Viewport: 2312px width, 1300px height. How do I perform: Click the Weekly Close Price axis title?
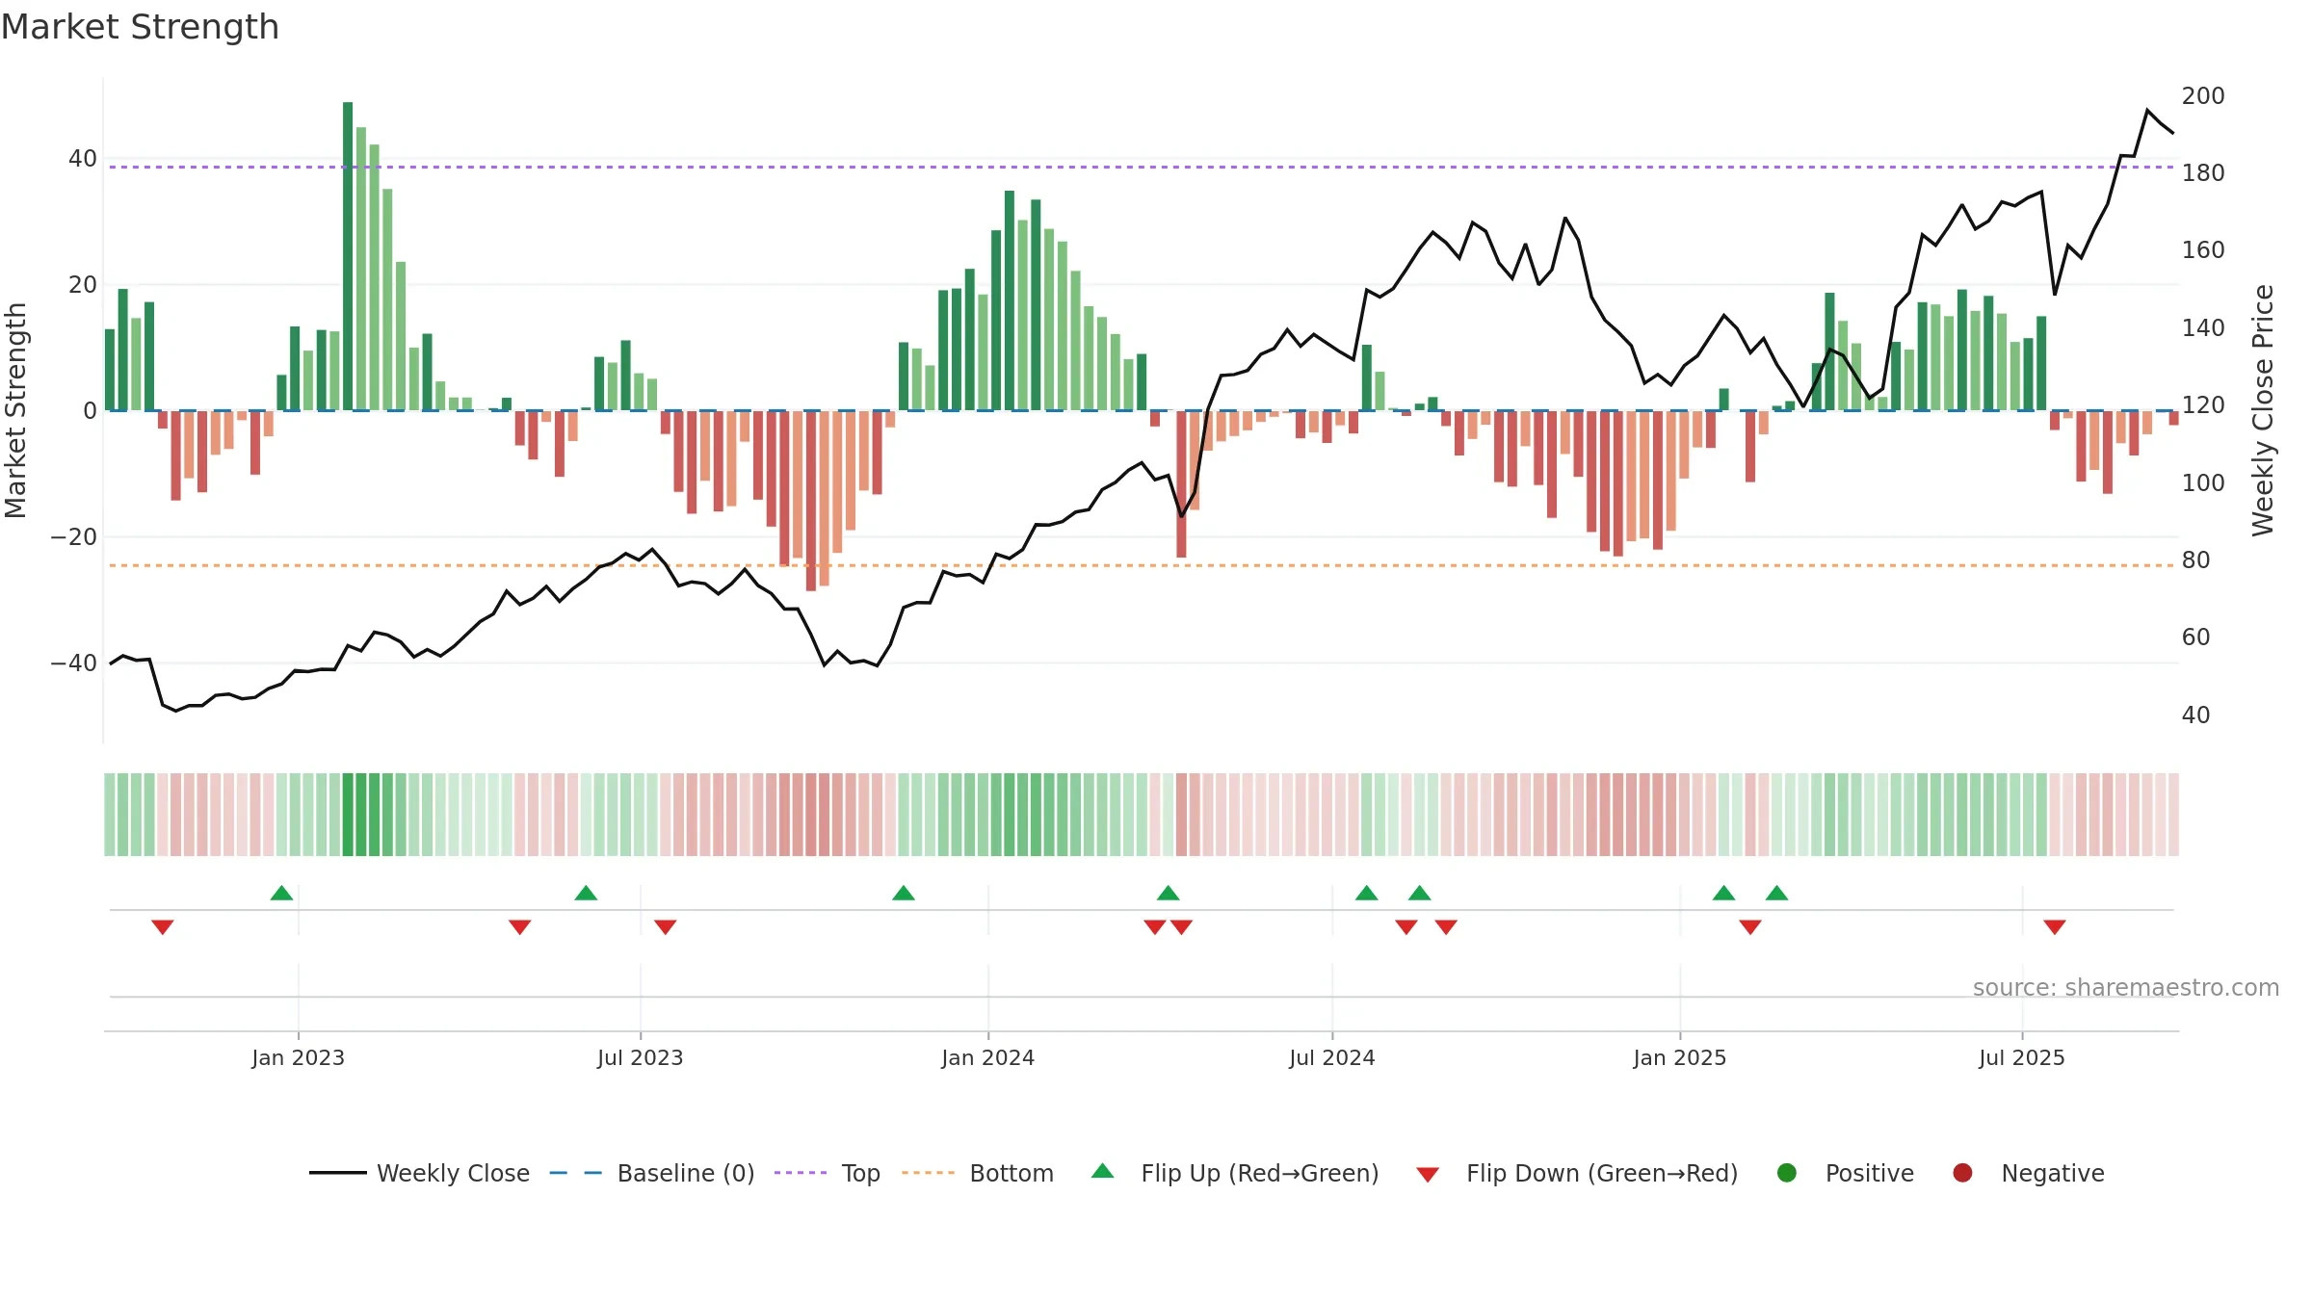tap(2263, 410)
